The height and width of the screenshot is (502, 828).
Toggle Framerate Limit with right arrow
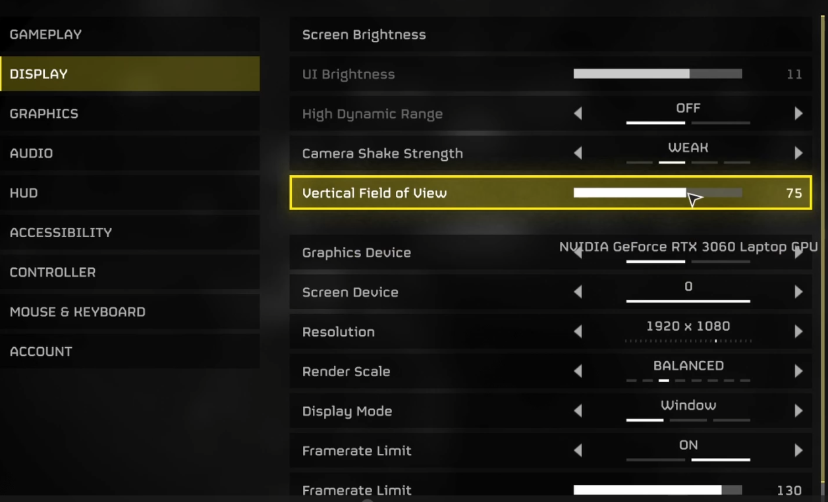coord(798,451)
